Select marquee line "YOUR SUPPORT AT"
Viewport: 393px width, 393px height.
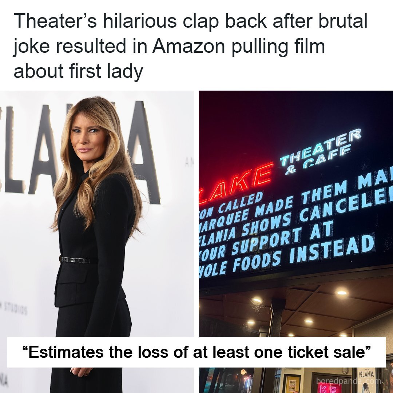point(266,241)
